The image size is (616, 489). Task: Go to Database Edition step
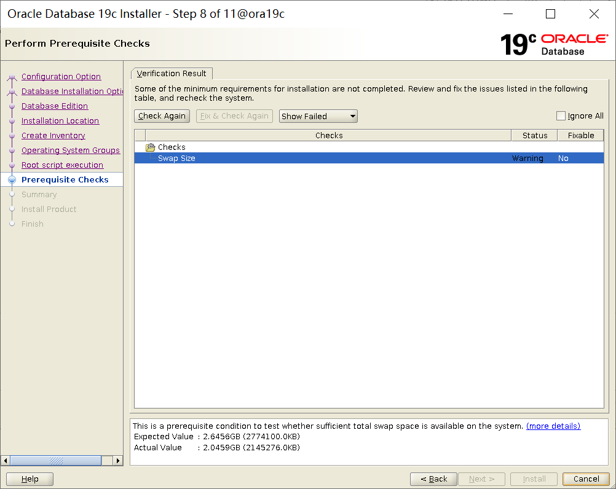[x=55, y=106]
